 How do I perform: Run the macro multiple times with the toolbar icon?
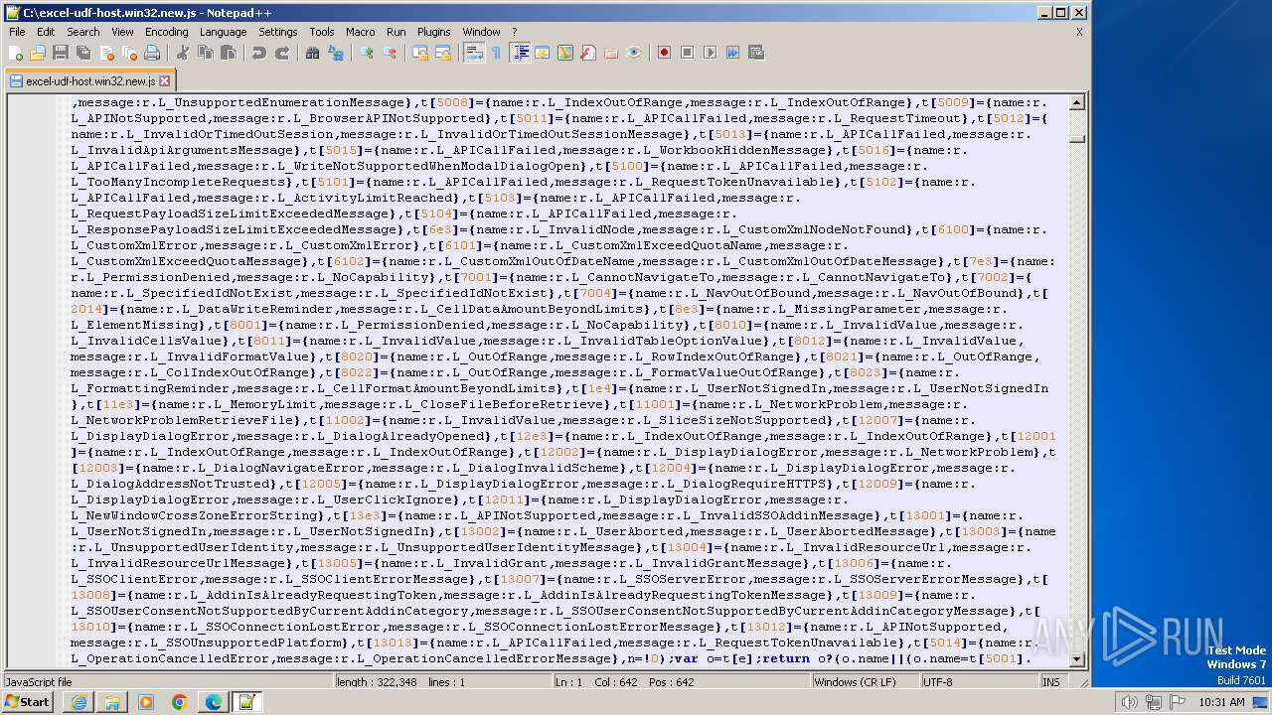732,53
